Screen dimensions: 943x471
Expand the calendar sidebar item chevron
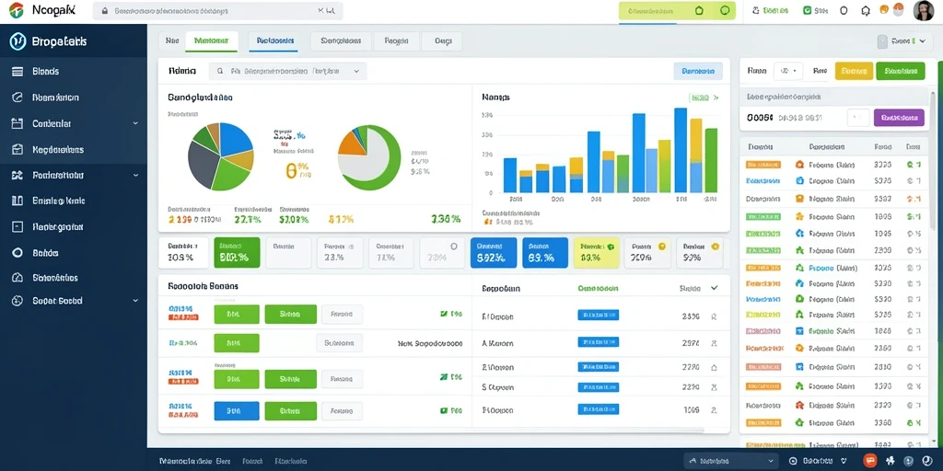[x=135, y=123]
